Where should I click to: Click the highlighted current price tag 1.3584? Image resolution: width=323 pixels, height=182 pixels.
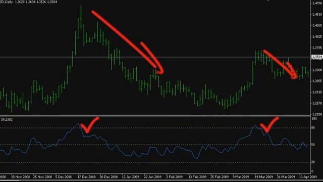point(317,57)
